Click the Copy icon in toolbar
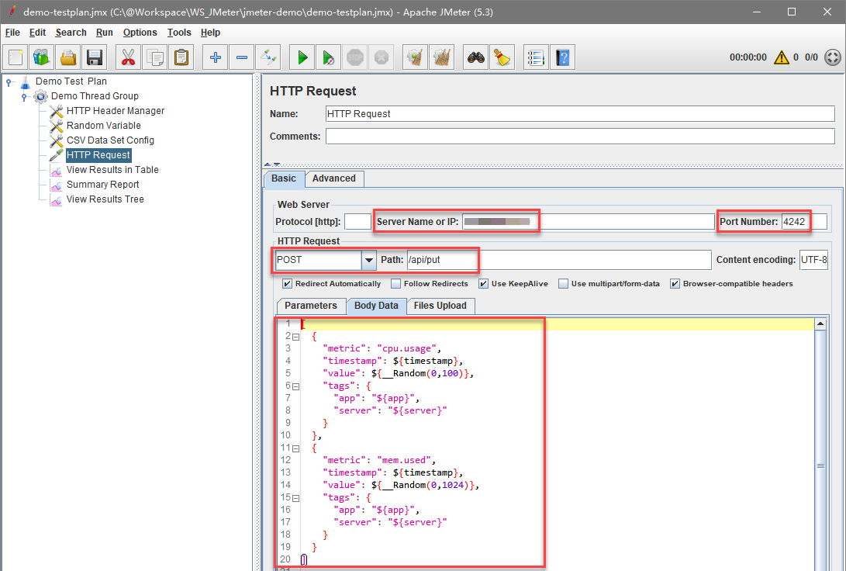This screenshot has width=846, height=571. click(x=155, y=57)
